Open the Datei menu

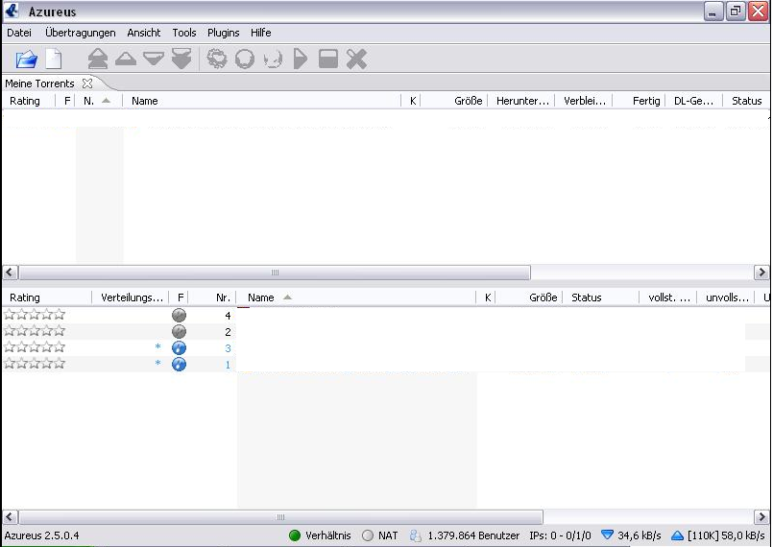[x=19, y=33]
